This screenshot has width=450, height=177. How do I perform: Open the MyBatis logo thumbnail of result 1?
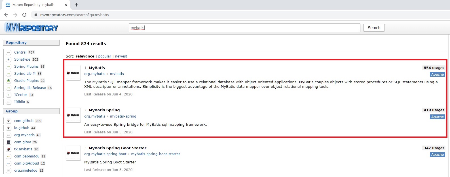click(73, 73)
